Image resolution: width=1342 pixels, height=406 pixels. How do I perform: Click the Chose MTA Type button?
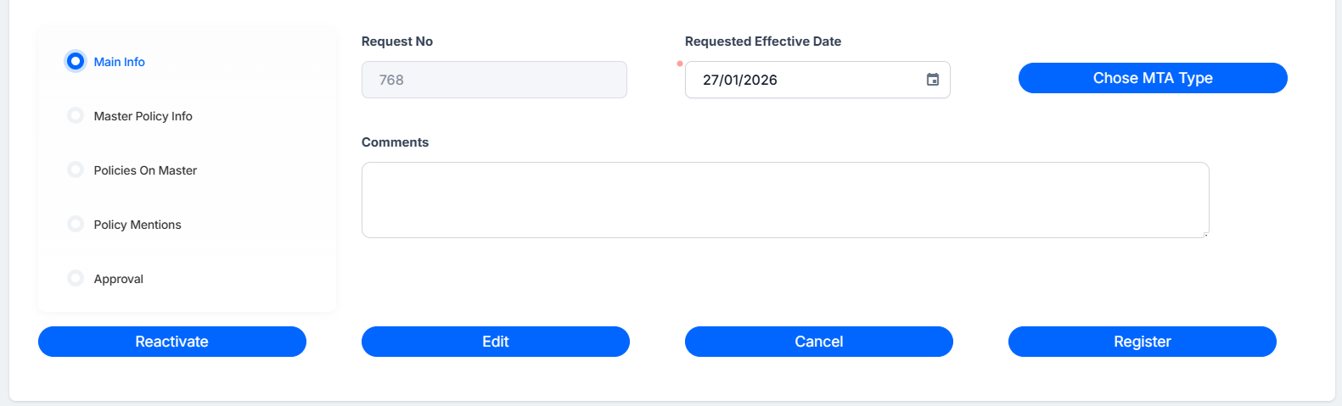(1153, 78)
